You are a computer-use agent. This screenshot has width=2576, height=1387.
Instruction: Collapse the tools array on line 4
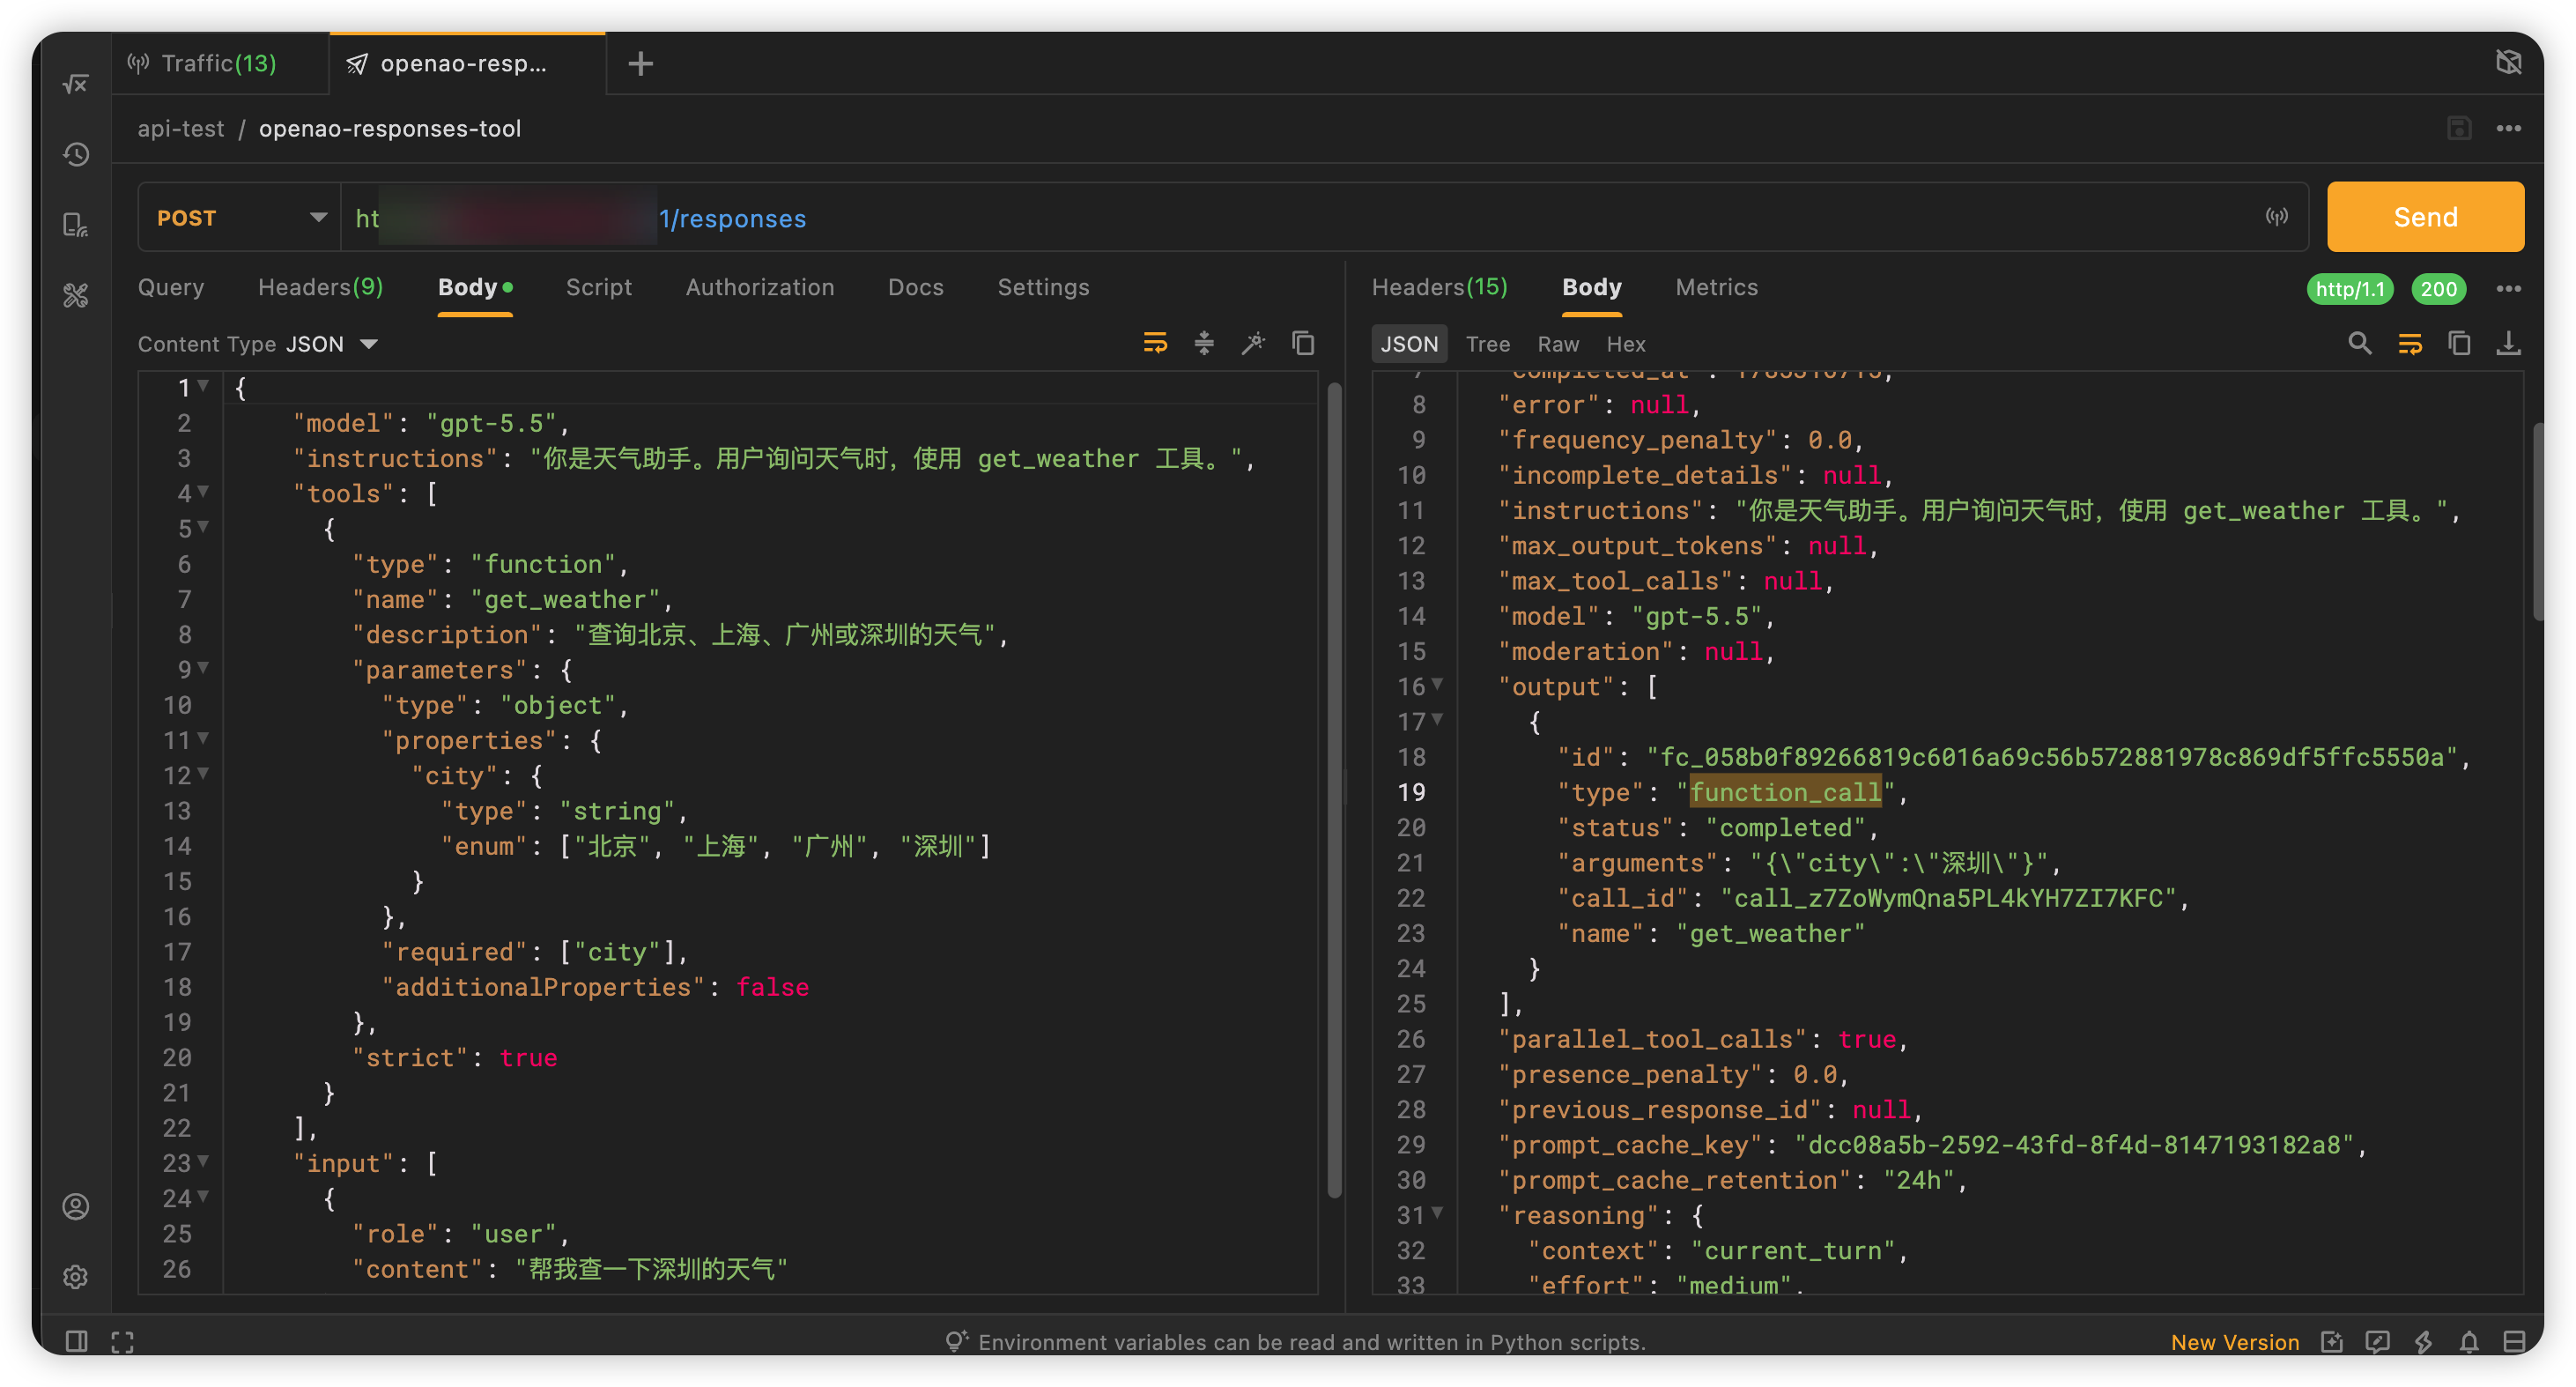click(203, 491)
